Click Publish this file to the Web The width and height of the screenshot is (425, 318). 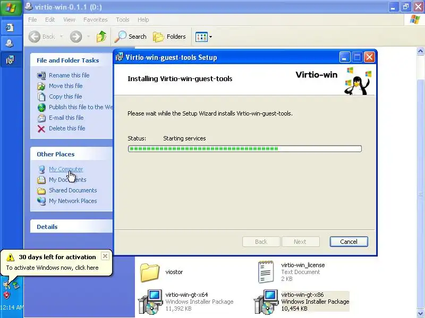coord(81,107)
